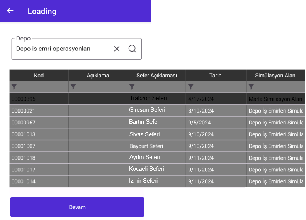
Task: Click the Bayburt Seferi cell
Action: click(x=156, y=146)
